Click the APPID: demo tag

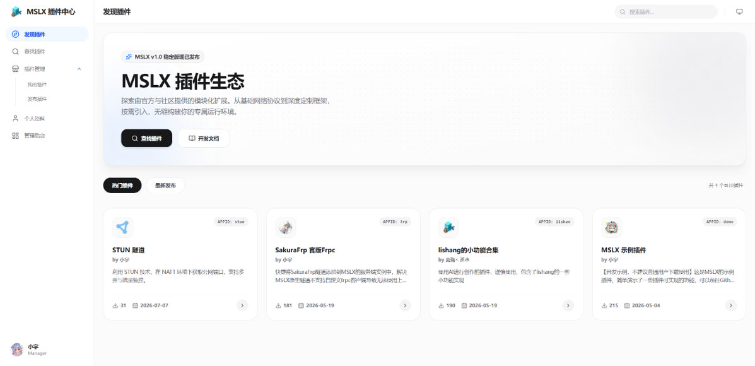[x=720, y=222]
